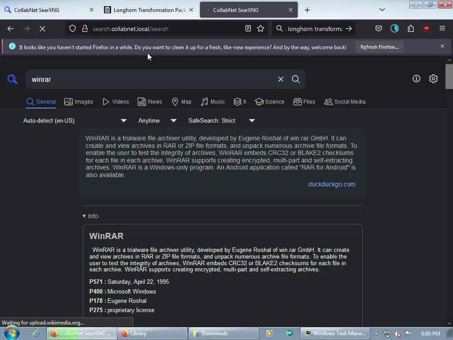Open the SafeSearch Strict dropdown
The height and width of the screenshot is (340, 453).
(221, 120)
